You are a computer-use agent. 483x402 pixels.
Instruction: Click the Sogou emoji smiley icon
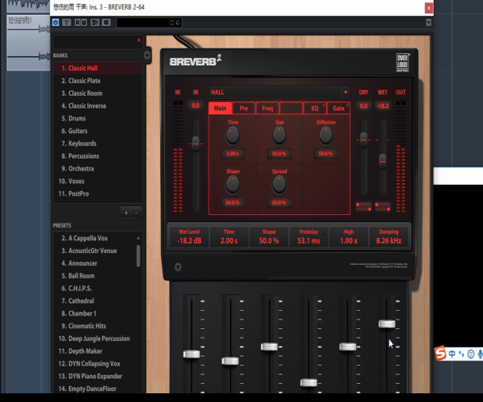pos(470,354)
